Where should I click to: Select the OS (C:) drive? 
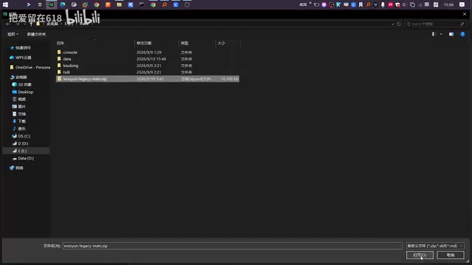(x=24, y=136)
